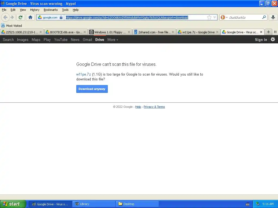Click the google.com site identity label
This screenshot has height=208, width=278.
click(x=50, y=17)
